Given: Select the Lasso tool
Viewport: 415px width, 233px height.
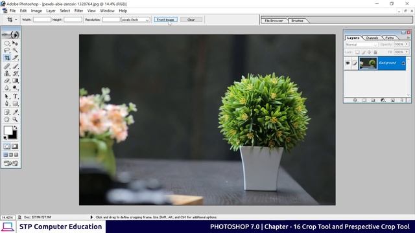Looking at the screenshot, I should [x=7, y=50].
